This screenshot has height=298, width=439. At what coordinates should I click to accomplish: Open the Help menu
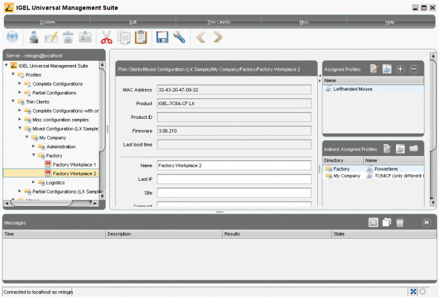(390, 22)
